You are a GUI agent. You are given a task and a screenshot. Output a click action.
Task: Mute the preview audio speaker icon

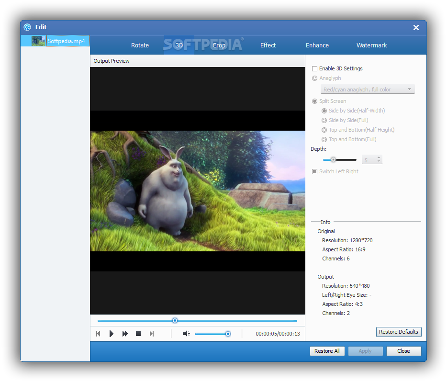pyautogui.click(x=186, y=334)
